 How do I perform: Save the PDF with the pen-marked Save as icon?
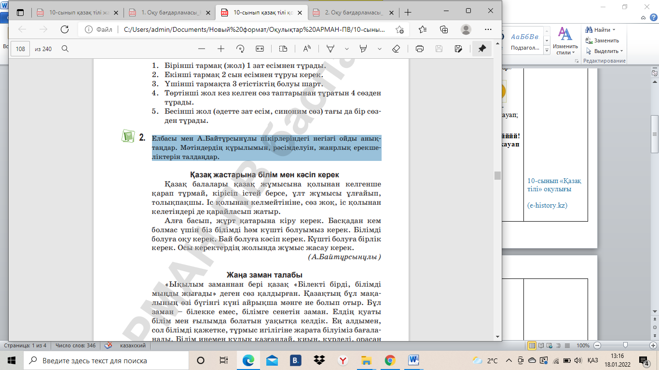click(x=458, y=49)
